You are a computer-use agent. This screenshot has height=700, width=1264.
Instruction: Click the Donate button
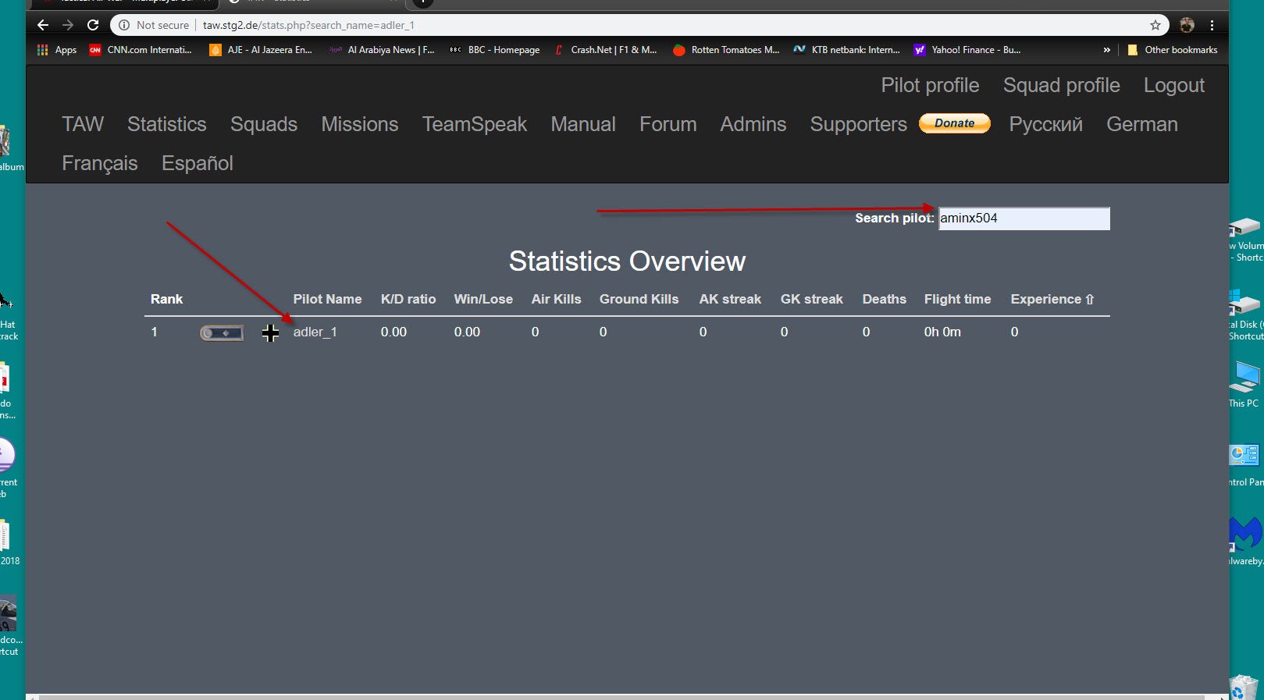tap(954, 123)
